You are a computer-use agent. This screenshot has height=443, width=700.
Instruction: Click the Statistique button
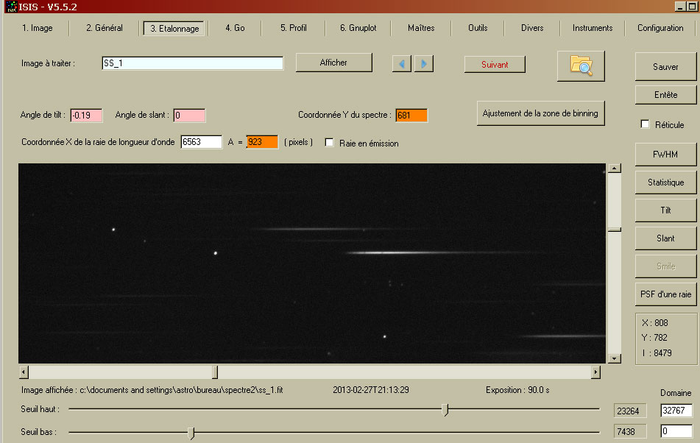tap(665, 182)
